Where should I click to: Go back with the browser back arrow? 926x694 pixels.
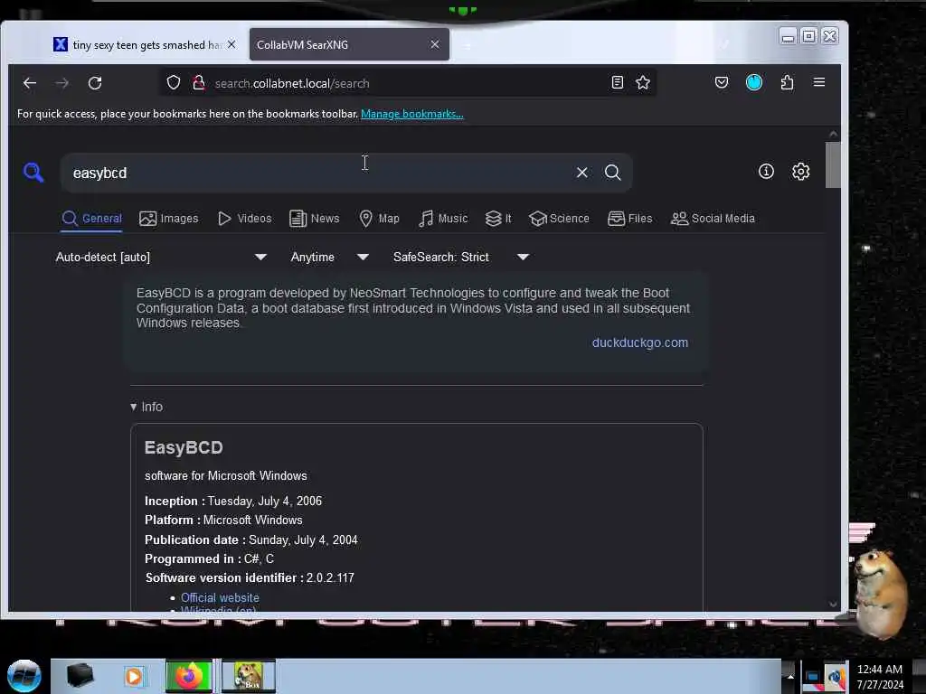30,83
